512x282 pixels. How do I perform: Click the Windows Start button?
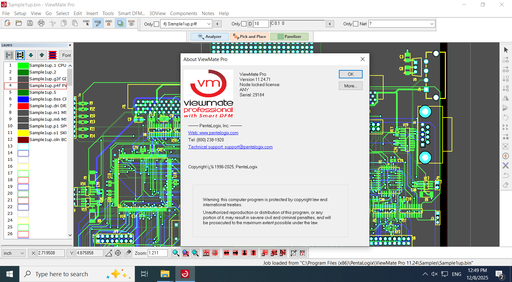point(10,274)
